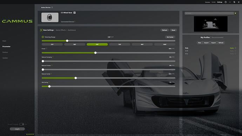The image size is (242, 136).
Task: Click the icon next to C5 Wheel Base
Action: click(x=75, y=13)
